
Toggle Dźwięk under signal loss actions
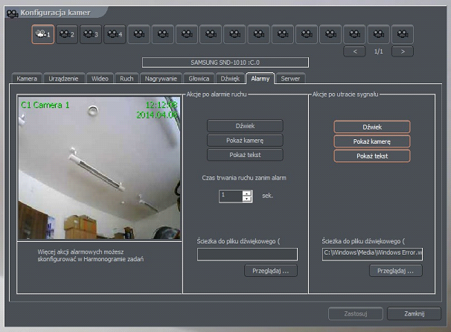pyautogui.click(x=372, y=127)
